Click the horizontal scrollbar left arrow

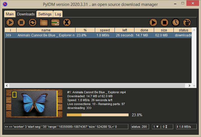(7, 85)
